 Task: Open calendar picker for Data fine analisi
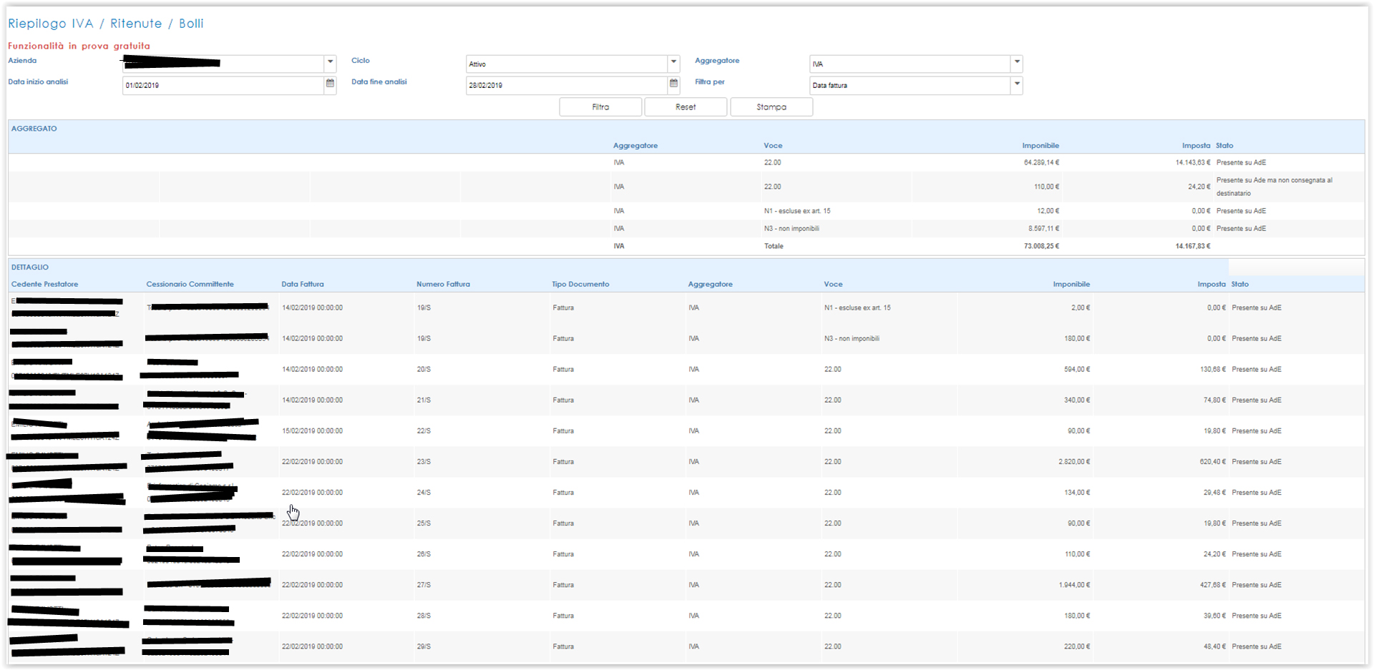pos(673,84)
